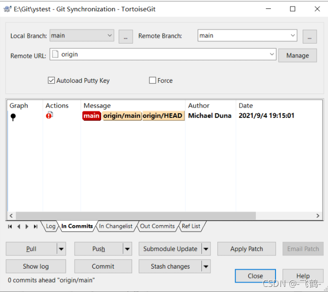Enable the Force checkbox
This screenshot has height=292, width=328.
[152, 80]
